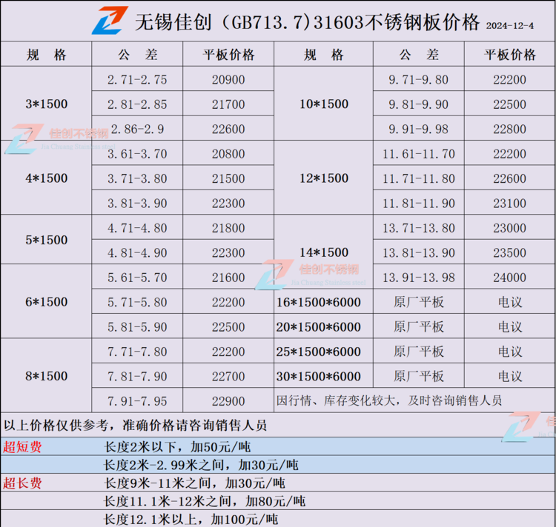Image resolution: width=556 pixels, height=527 pixels.
Task: Select the 14*1500 specification cell
Action: pyautogui.click(x=324, y=252)
